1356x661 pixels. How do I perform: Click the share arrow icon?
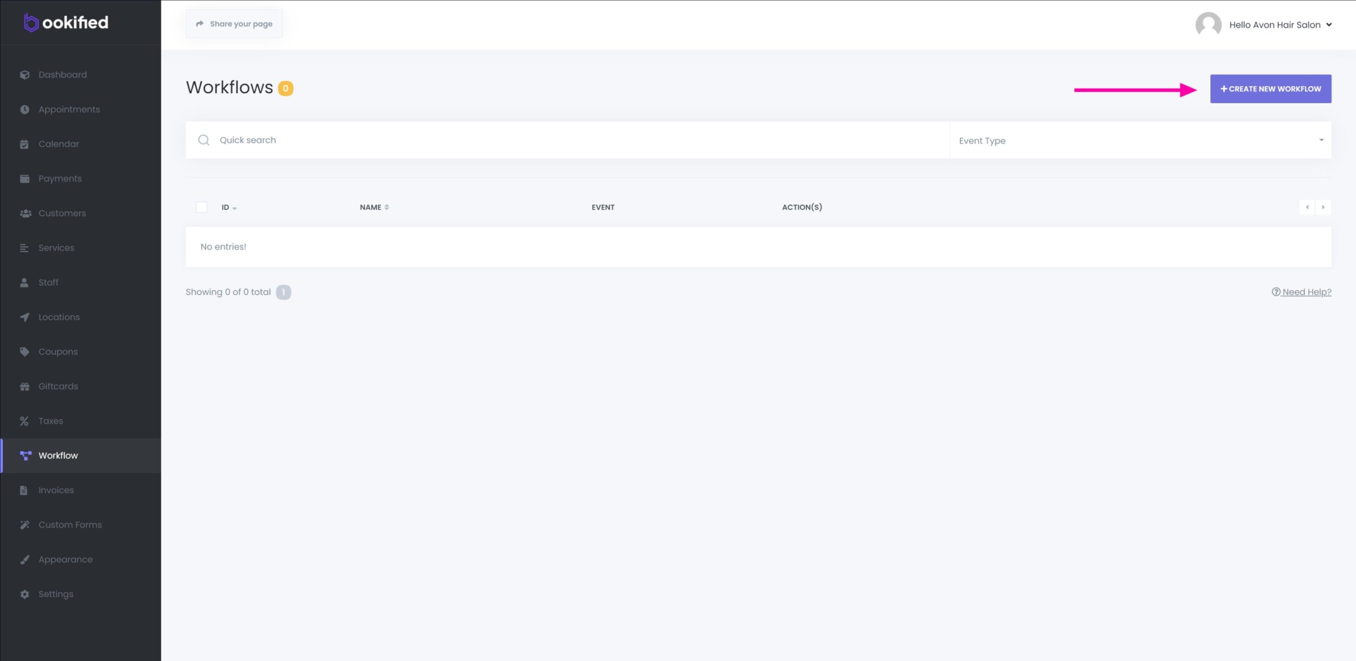point(200,24)
